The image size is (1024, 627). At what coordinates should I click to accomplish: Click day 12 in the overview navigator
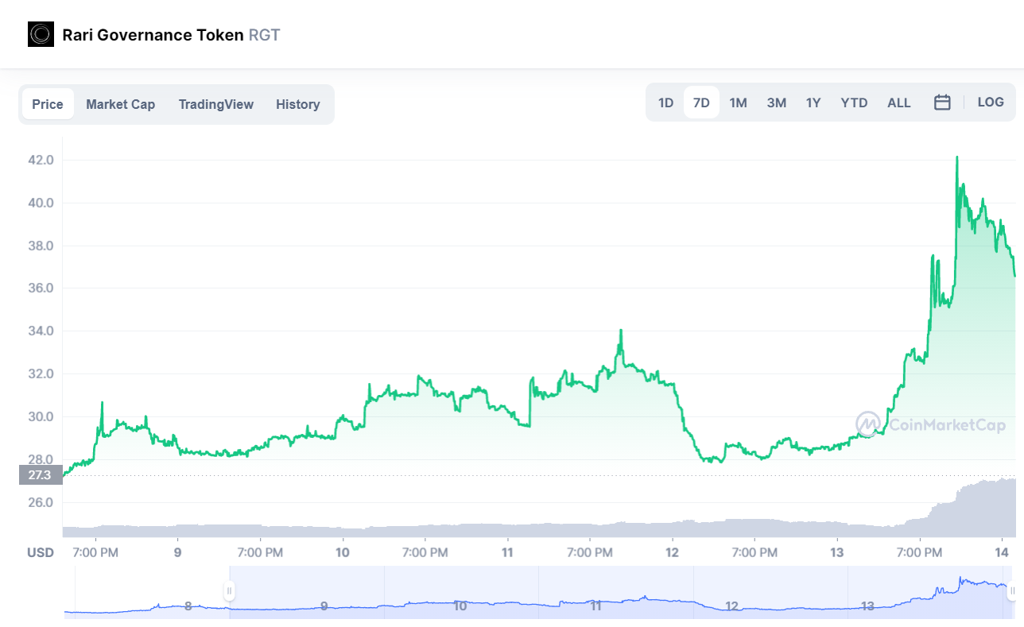point(731,606)
